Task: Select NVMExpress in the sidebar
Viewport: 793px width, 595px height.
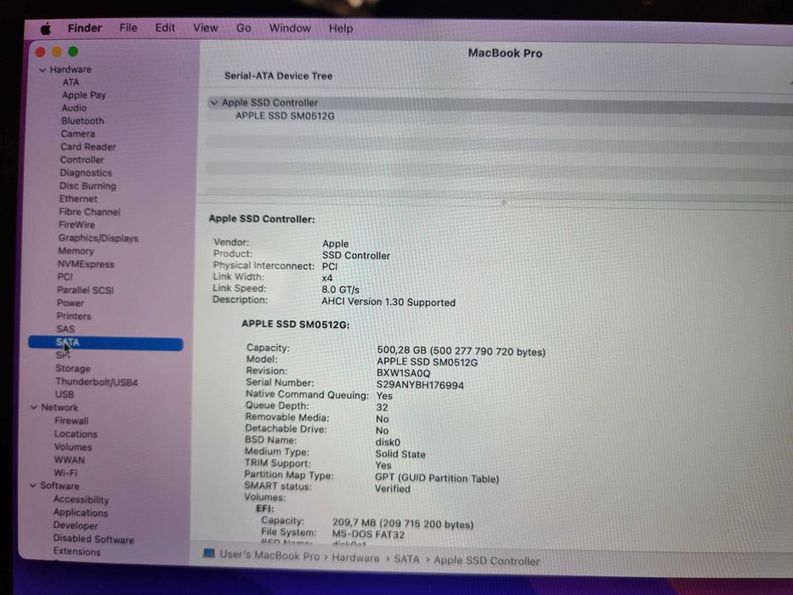Action: pyautogui.click(x=86, y=264)
